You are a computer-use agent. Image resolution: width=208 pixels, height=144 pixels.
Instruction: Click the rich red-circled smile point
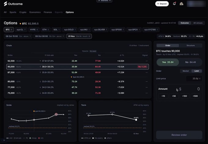point(56,114)
